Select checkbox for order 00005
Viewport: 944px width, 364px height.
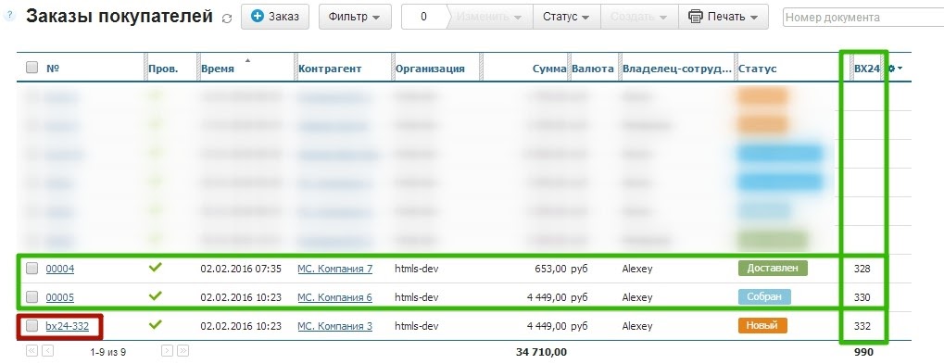31,297
